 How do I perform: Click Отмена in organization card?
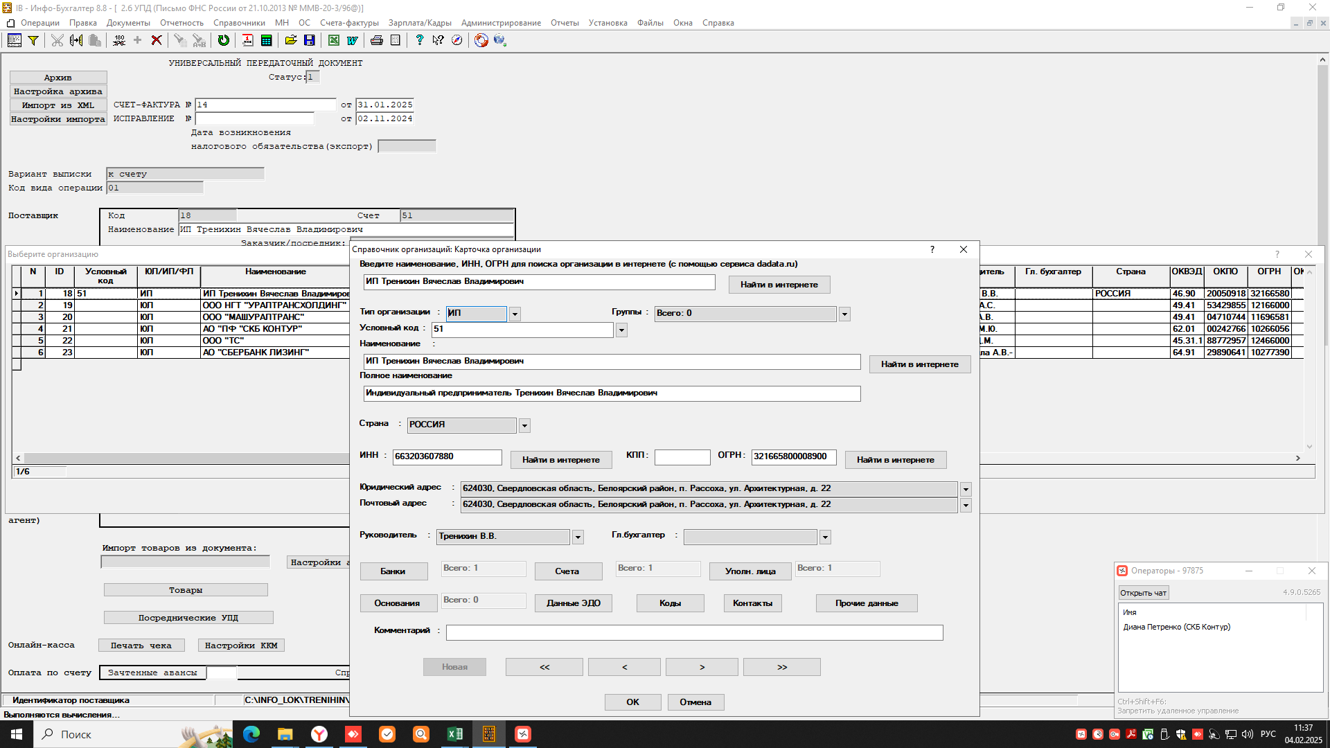point(695,702)
